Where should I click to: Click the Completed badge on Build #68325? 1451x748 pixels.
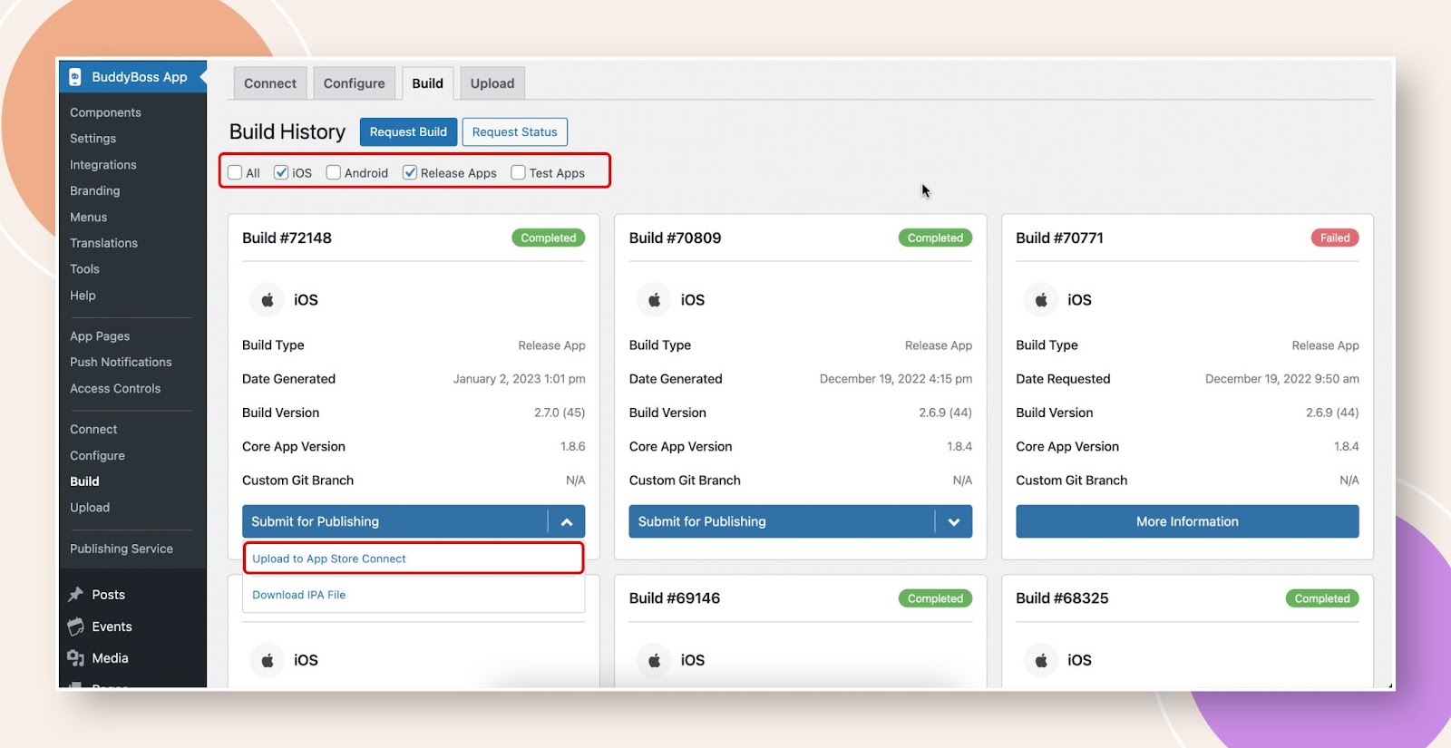coord(1322,598)
